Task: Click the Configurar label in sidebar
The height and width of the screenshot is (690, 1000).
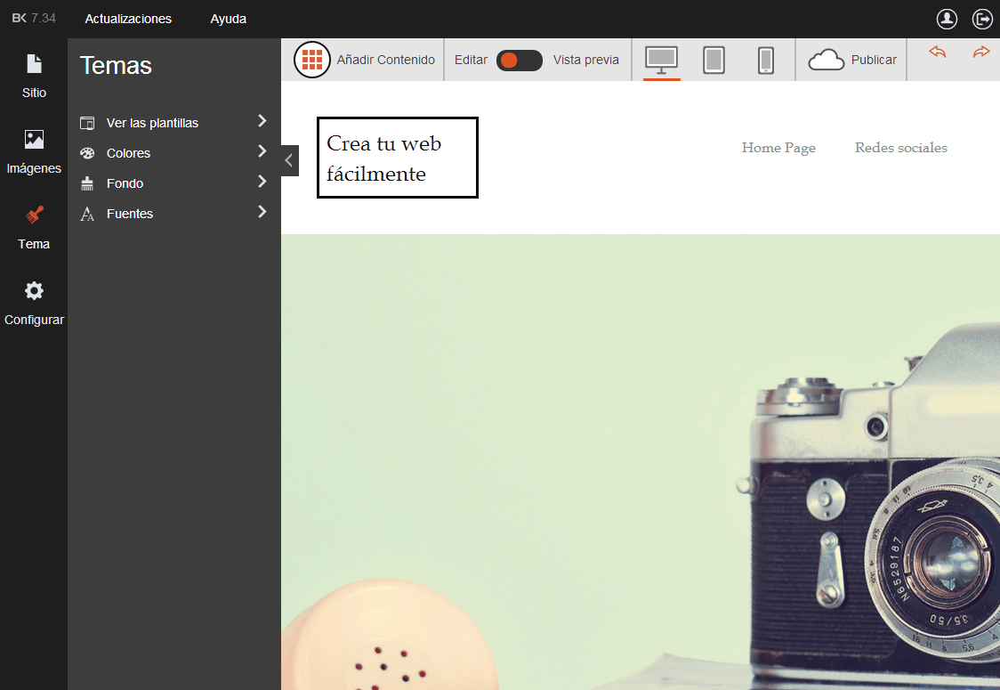Action: point(34,320)
